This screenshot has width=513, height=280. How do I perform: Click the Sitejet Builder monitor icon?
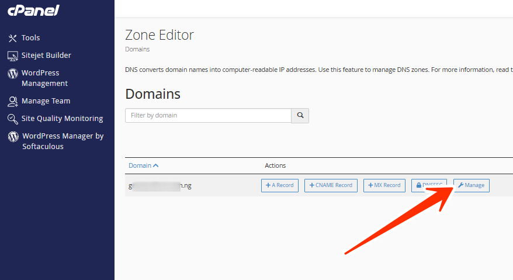coord(13,56)
